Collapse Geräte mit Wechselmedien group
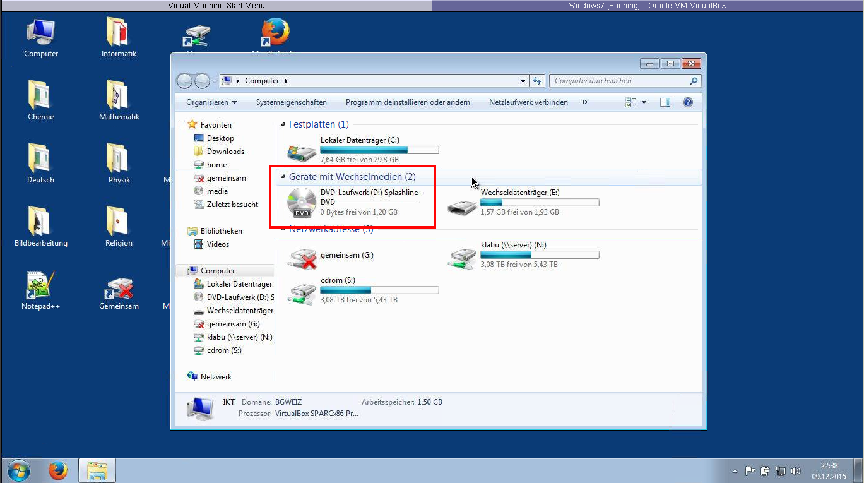 283,177
